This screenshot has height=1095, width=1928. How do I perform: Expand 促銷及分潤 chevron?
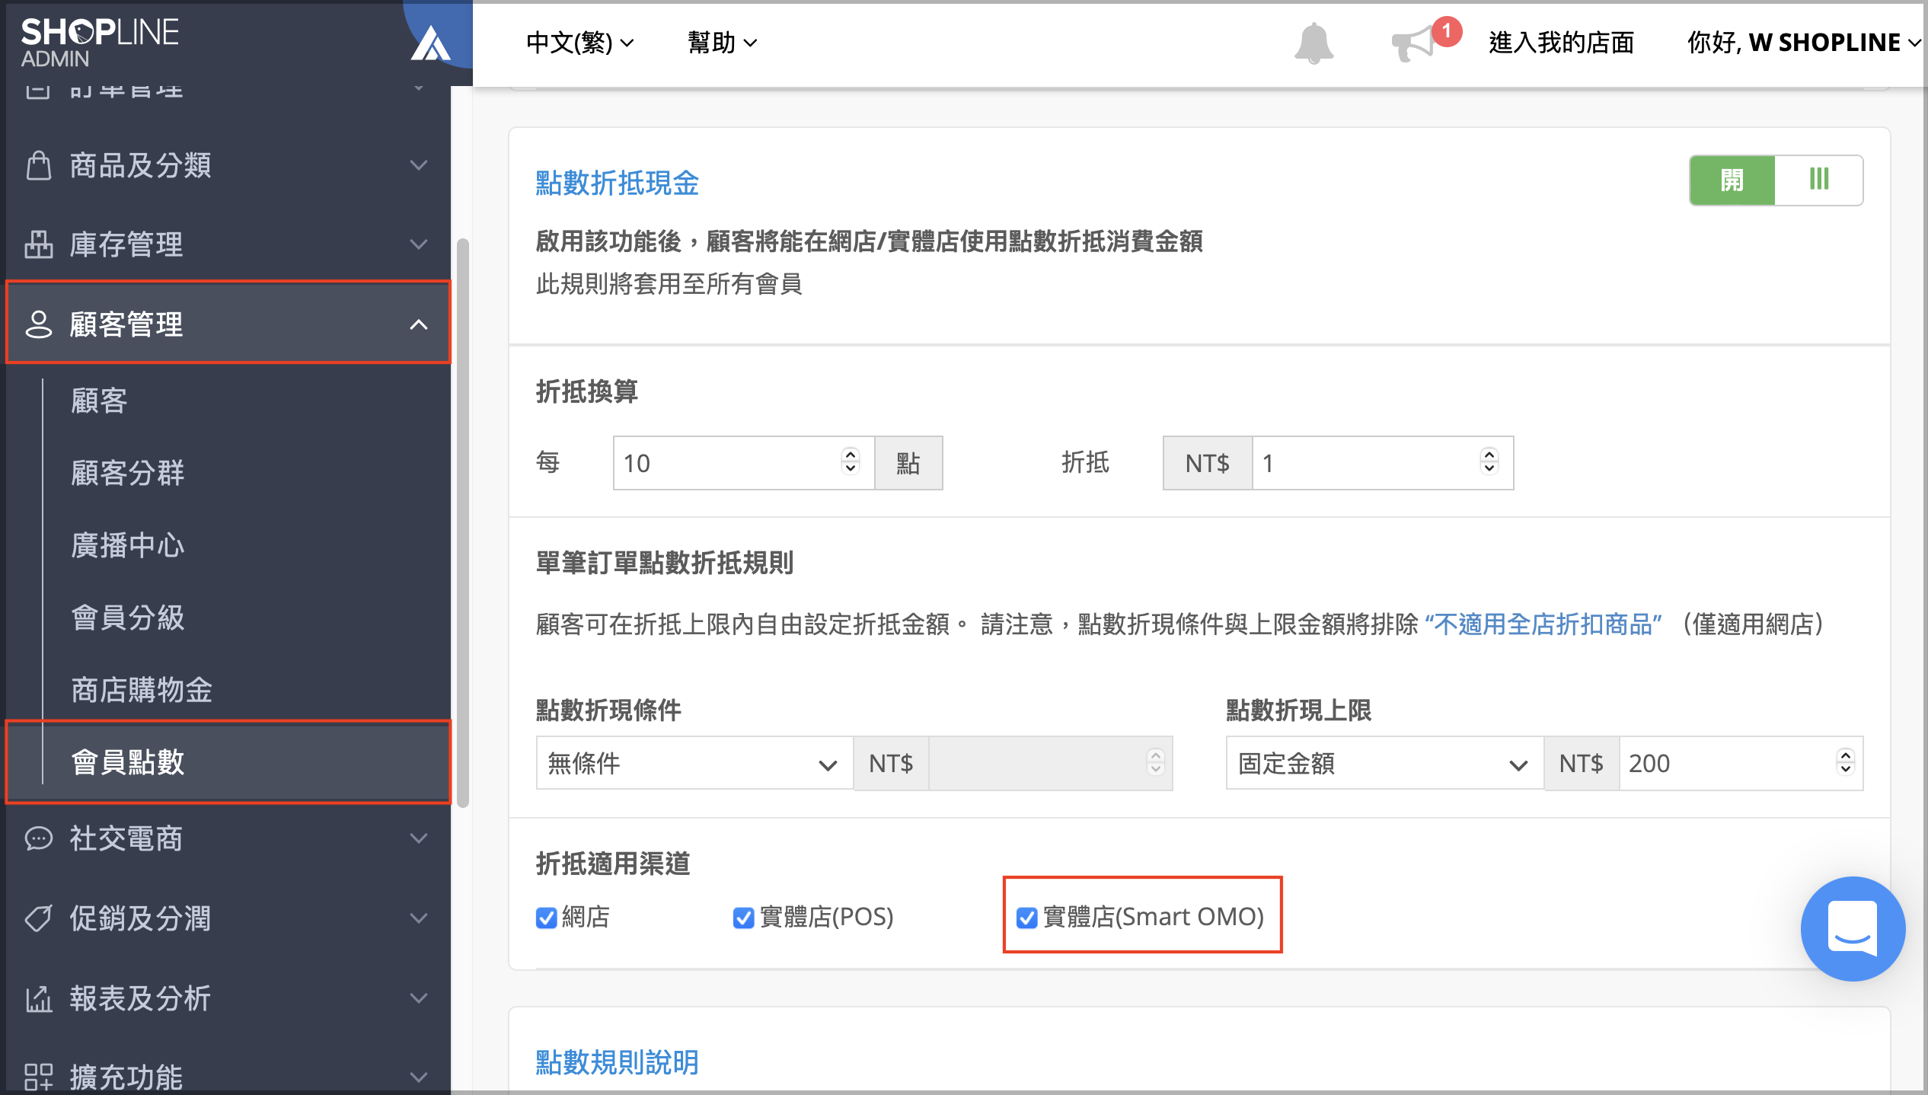click(419, 918)
